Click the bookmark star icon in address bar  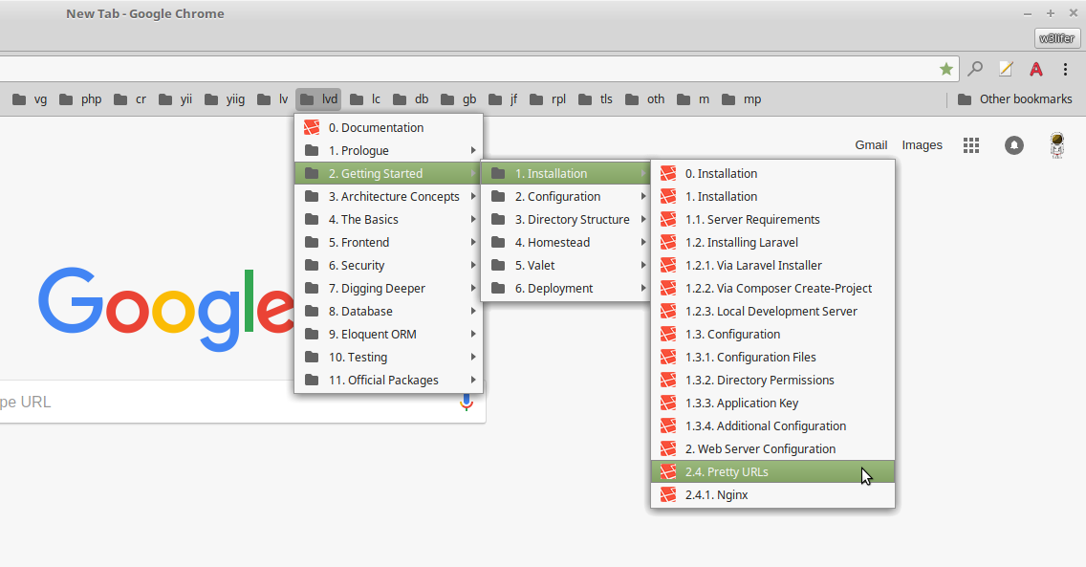coord(945,69)
